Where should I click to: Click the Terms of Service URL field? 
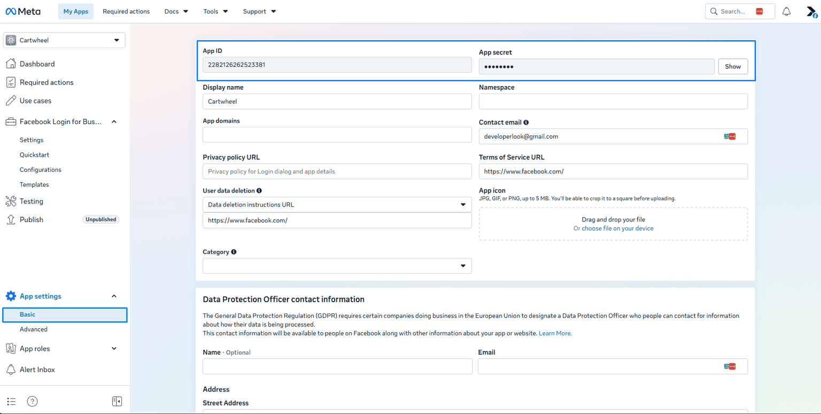pyautogui.click(x=614, y=172)
